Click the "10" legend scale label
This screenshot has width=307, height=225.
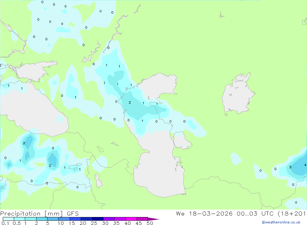[x=60, y=223]
